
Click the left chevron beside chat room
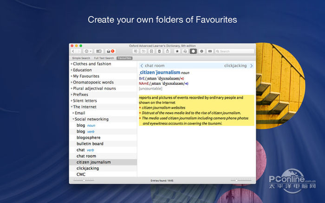pos(142,66)
